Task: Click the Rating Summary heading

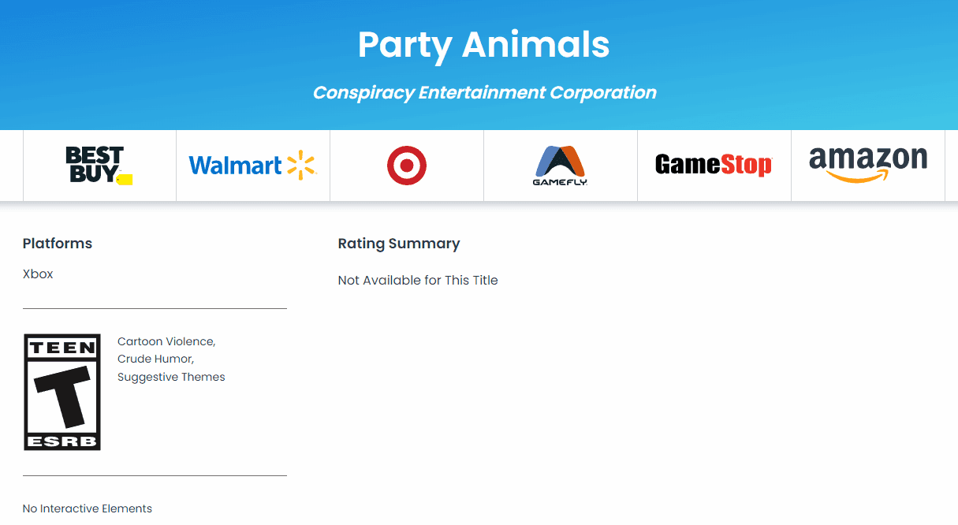Action: pyautogui.click(x=399, y=244)
